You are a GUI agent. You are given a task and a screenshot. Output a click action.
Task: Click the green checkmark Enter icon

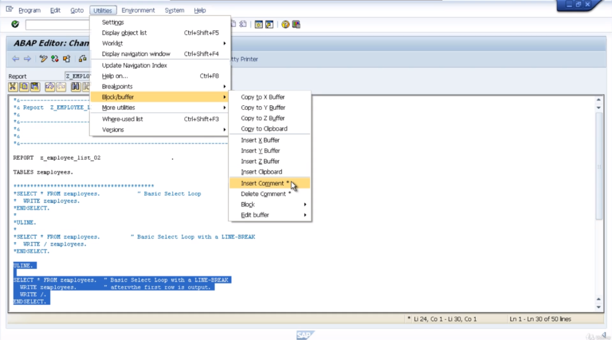[x=15, y=24]
